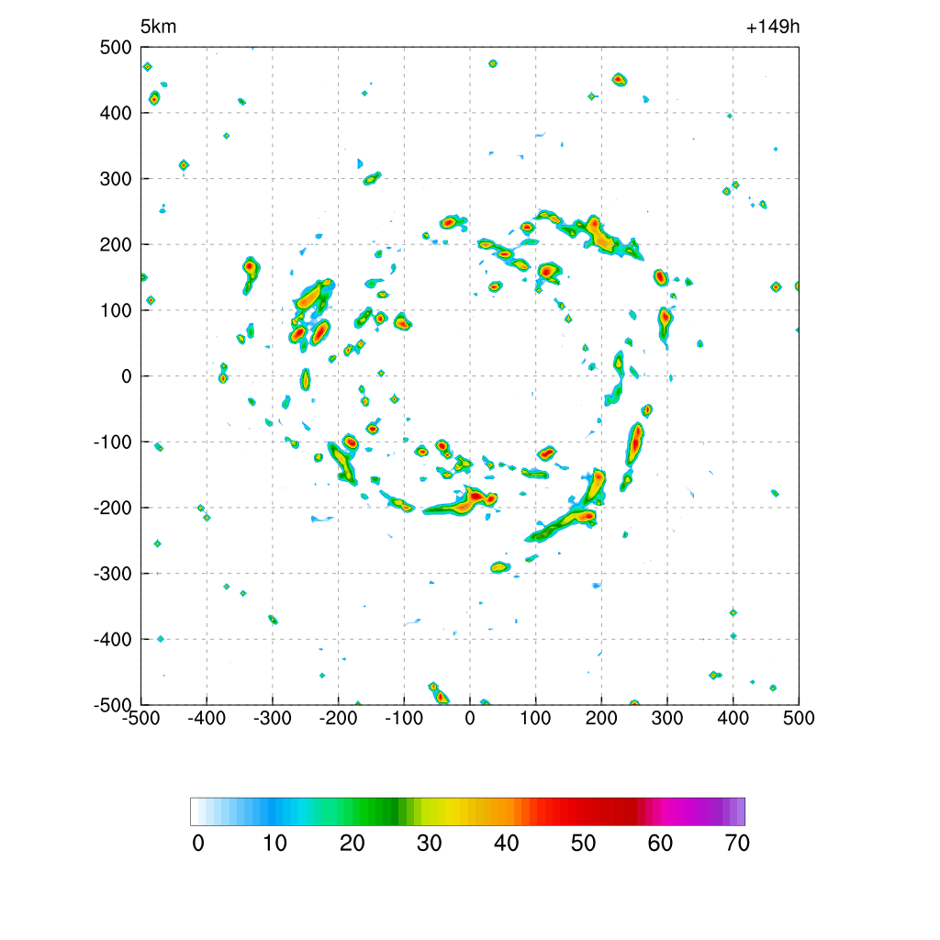Select the y-axis label "100"
This screenshot has height=940, width=940.
click(x=116, y=311)
